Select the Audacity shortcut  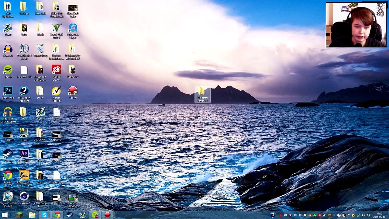pos(8,51)
